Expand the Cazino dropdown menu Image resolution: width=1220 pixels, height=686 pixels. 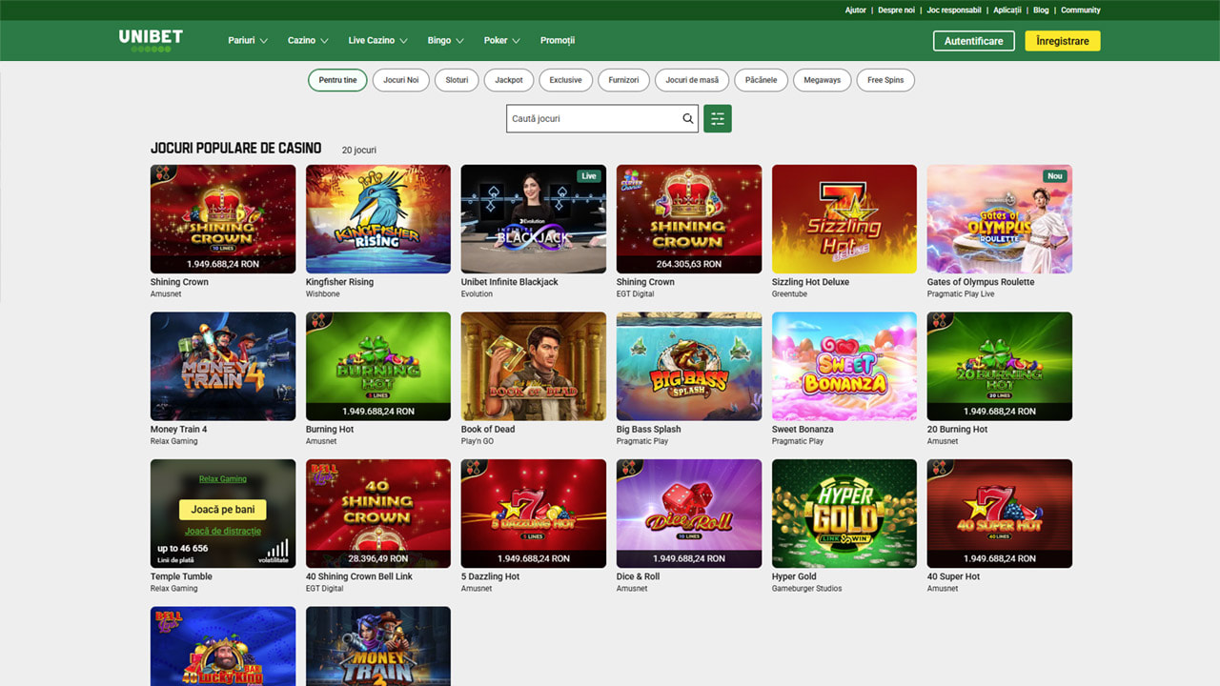308,41
